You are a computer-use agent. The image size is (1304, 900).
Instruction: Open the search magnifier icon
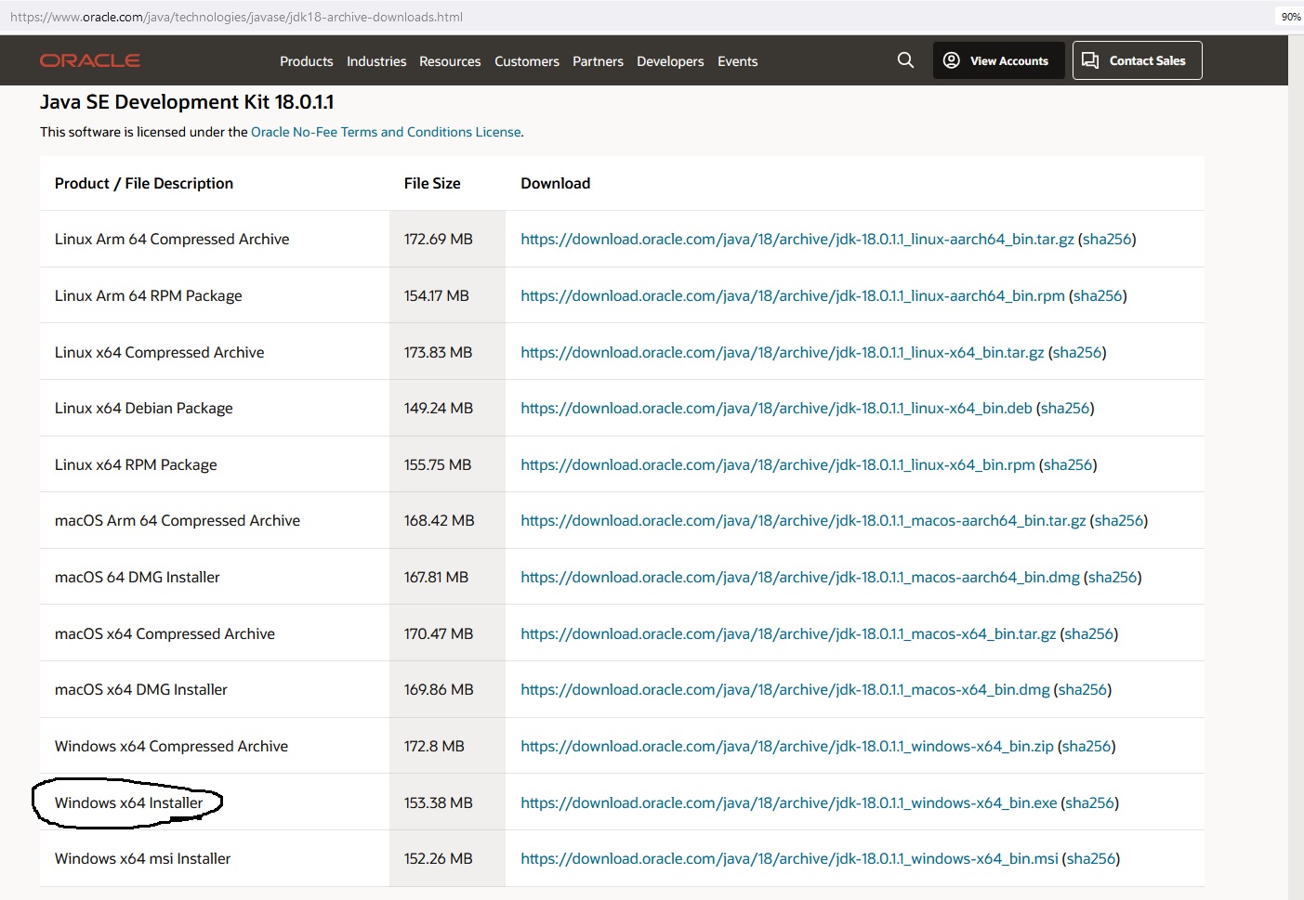[x=905, y=60]
